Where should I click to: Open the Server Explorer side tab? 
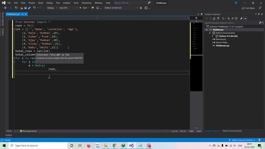pos(2,19)
